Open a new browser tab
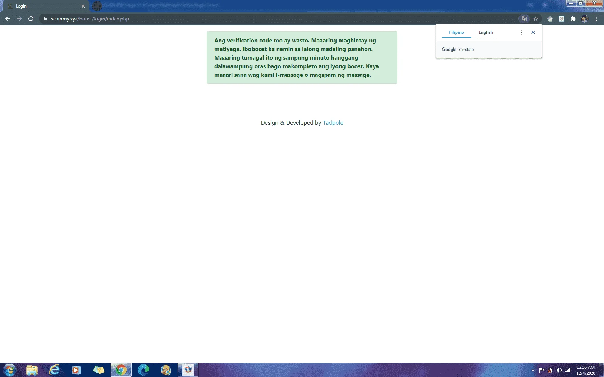 pyautogui.click(x=97, y=6)
